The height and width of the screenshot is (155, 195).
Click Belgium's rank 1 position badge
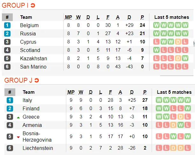tap(7, 25)
